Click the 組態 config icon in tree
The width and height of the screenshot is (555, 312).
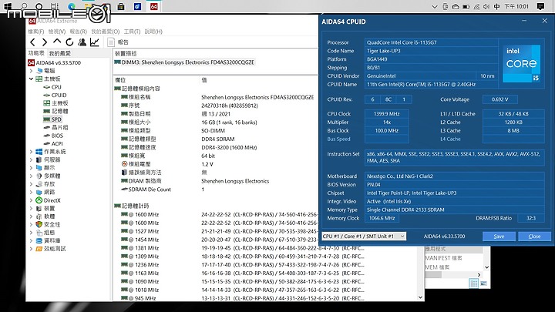(39, 233)
